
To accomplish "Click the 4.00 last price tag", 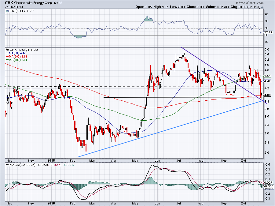I will [x=268, y=95].
